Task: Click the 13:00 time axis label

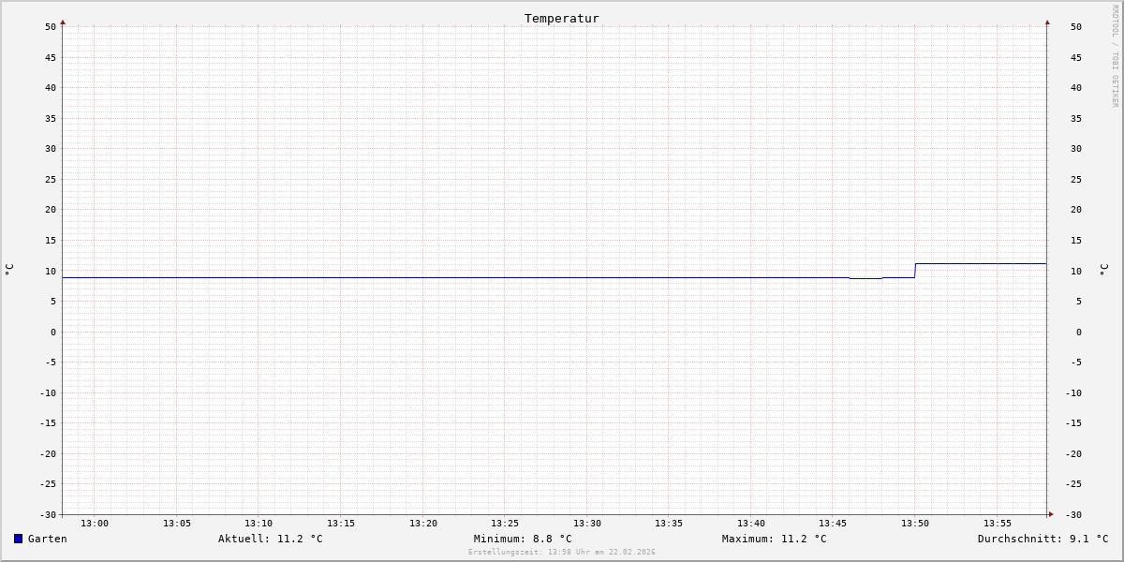Action: point(95,524)
